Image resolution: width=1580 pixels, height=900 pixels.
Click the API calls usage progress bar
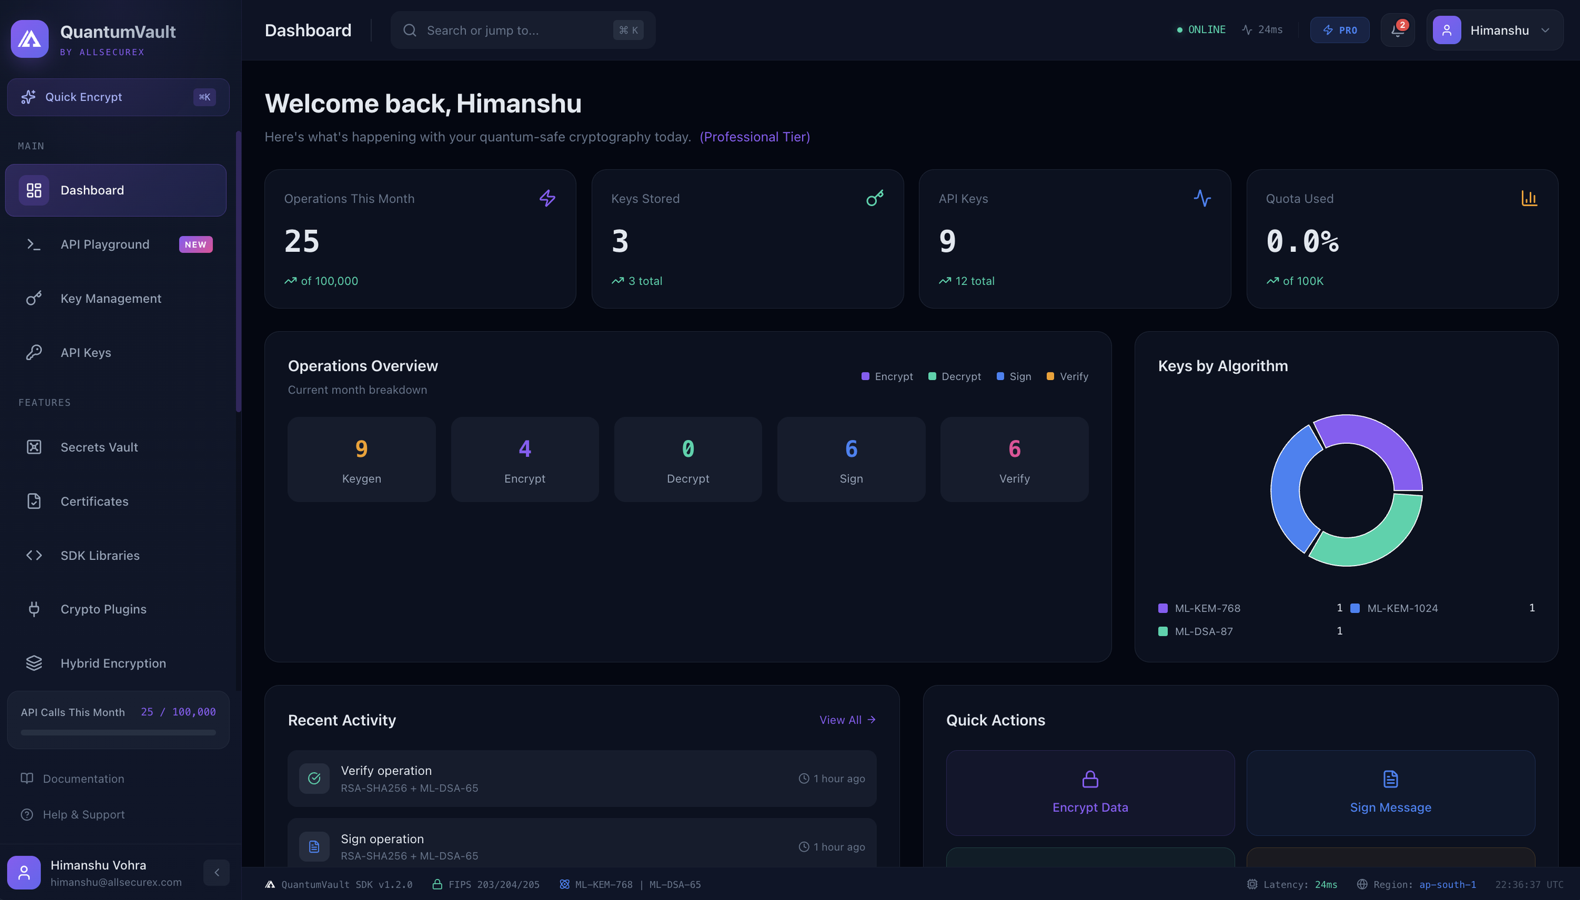pyautogui.click(x=118, y=732)
